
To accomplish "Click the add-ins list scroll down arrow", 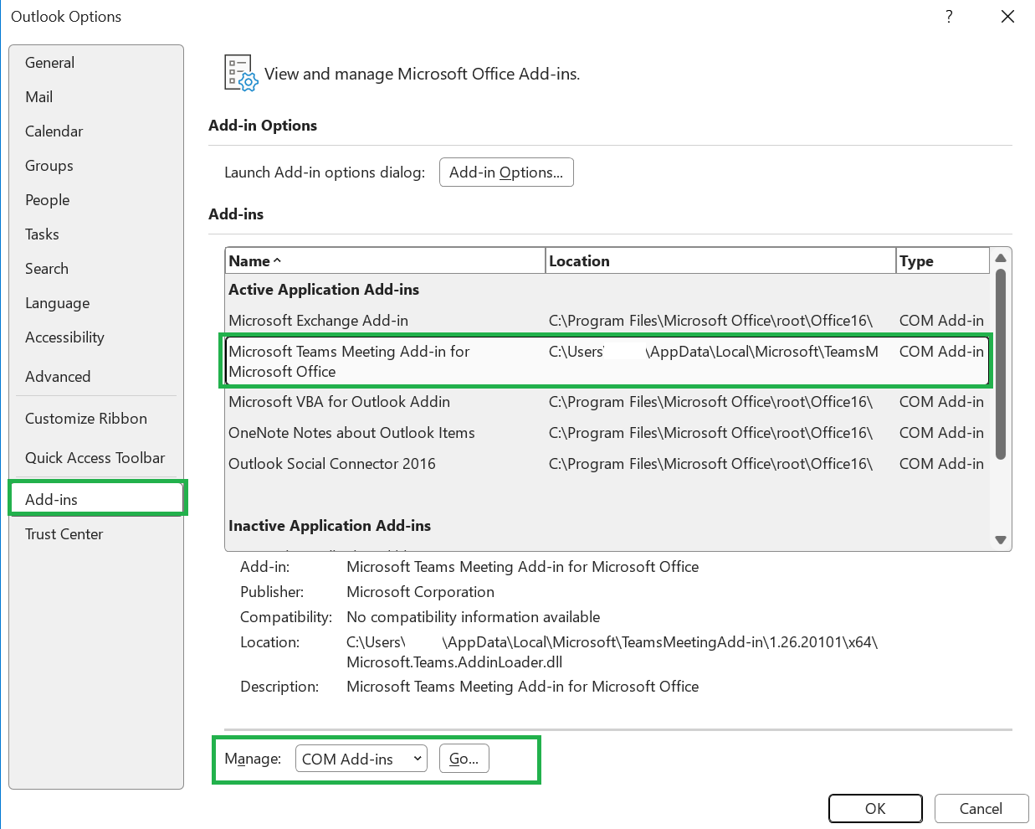I will (1000, 540).
